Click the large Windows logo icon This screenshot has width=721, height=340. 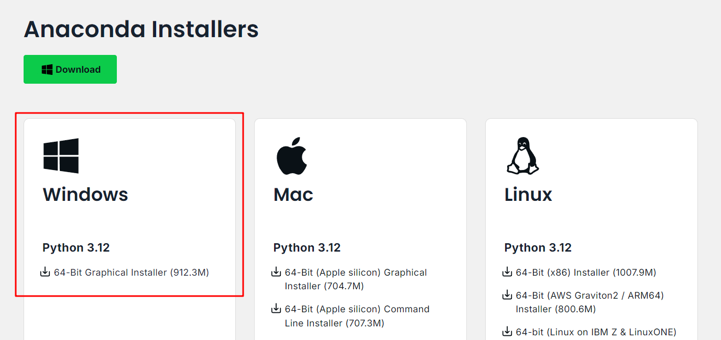[61, 155]
